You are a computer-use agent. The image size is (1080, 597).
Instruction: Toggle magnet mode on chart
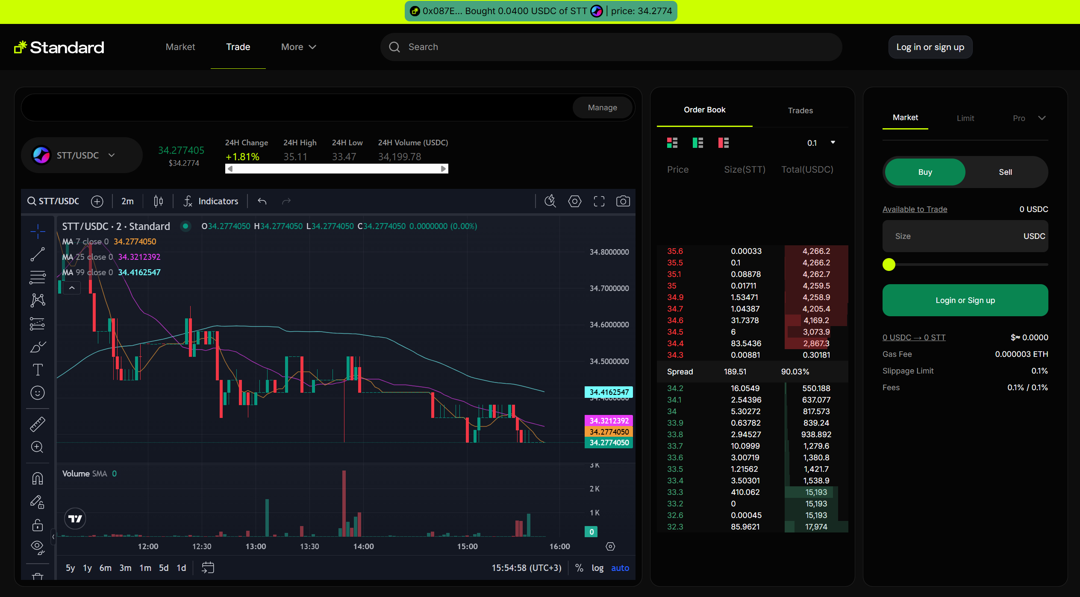[x=38, y=479]
